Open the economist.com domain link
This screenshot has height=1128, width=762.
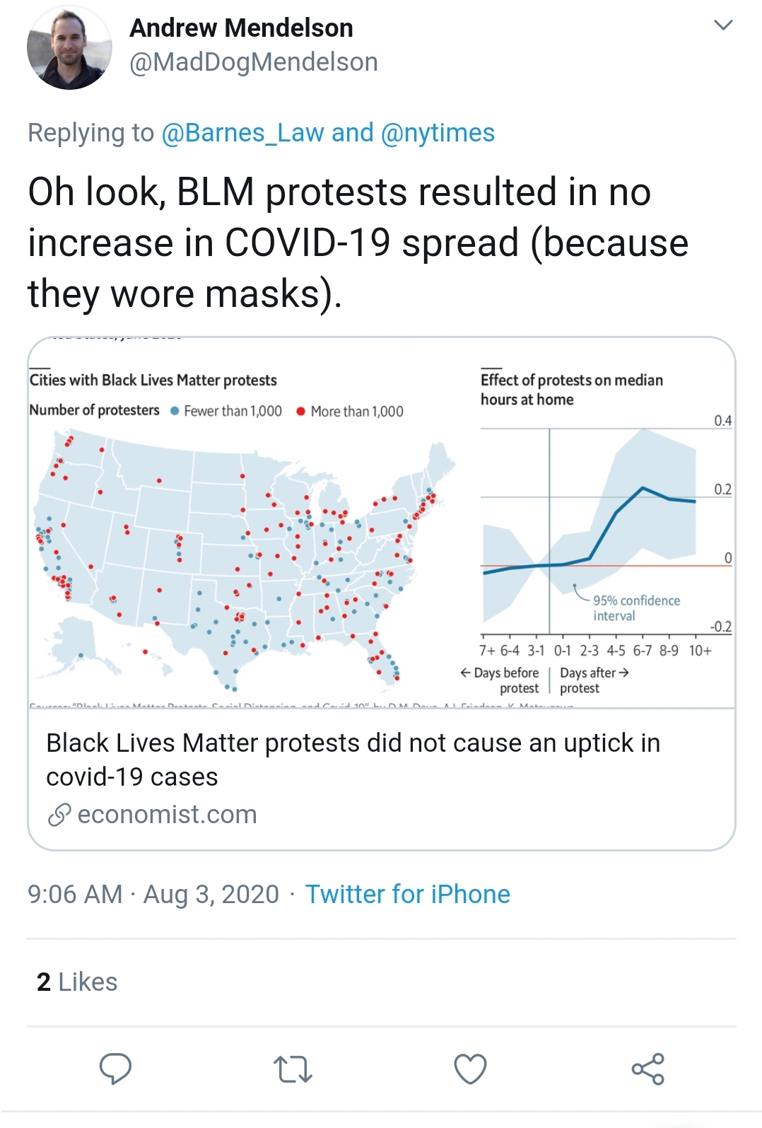point(168,815)
